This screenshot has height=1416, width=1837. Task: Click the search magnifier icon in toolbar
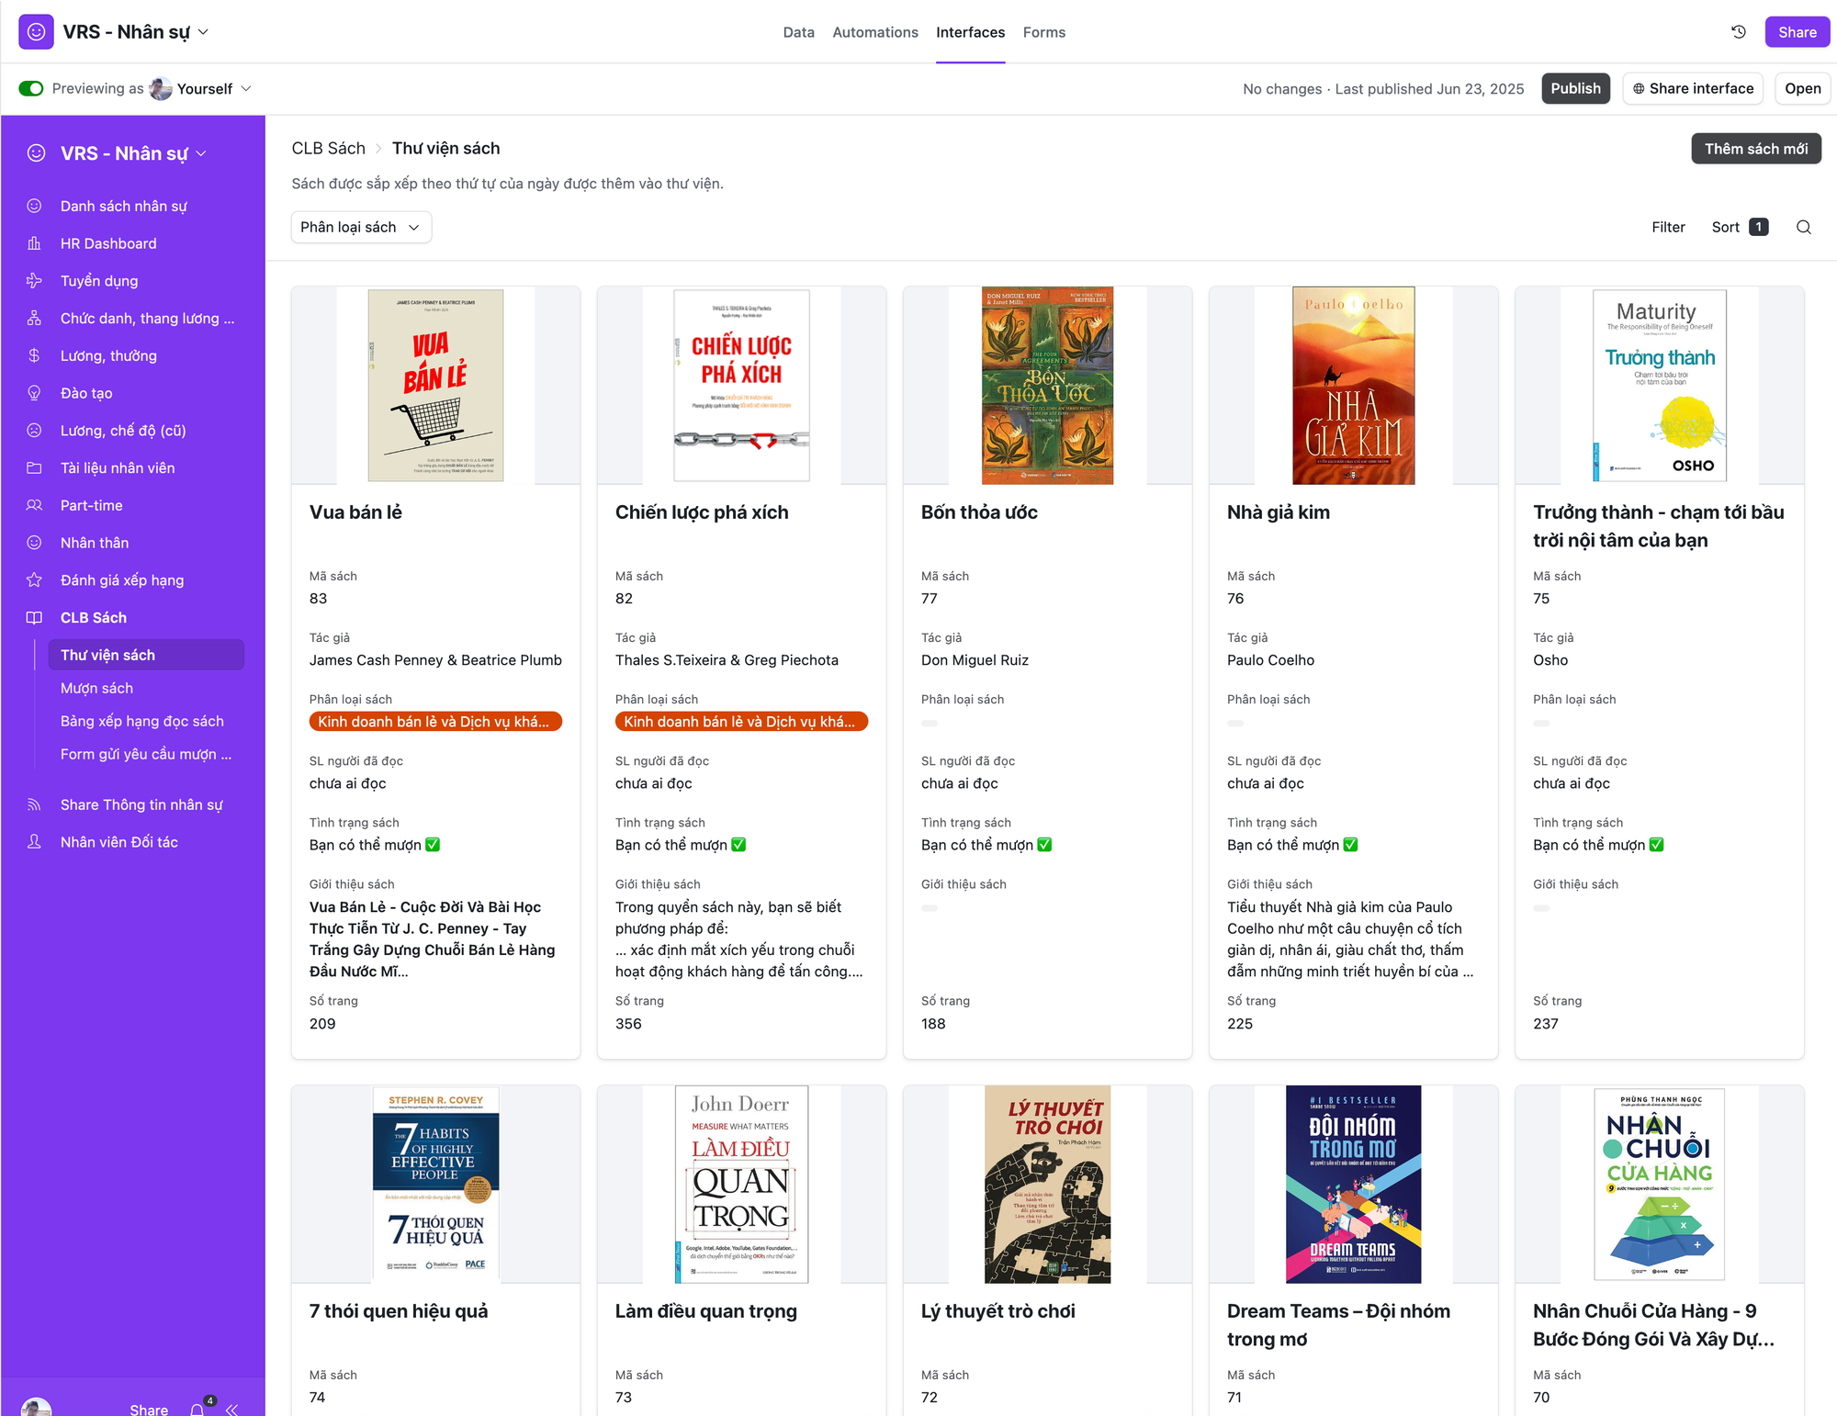coord(1804,227)
